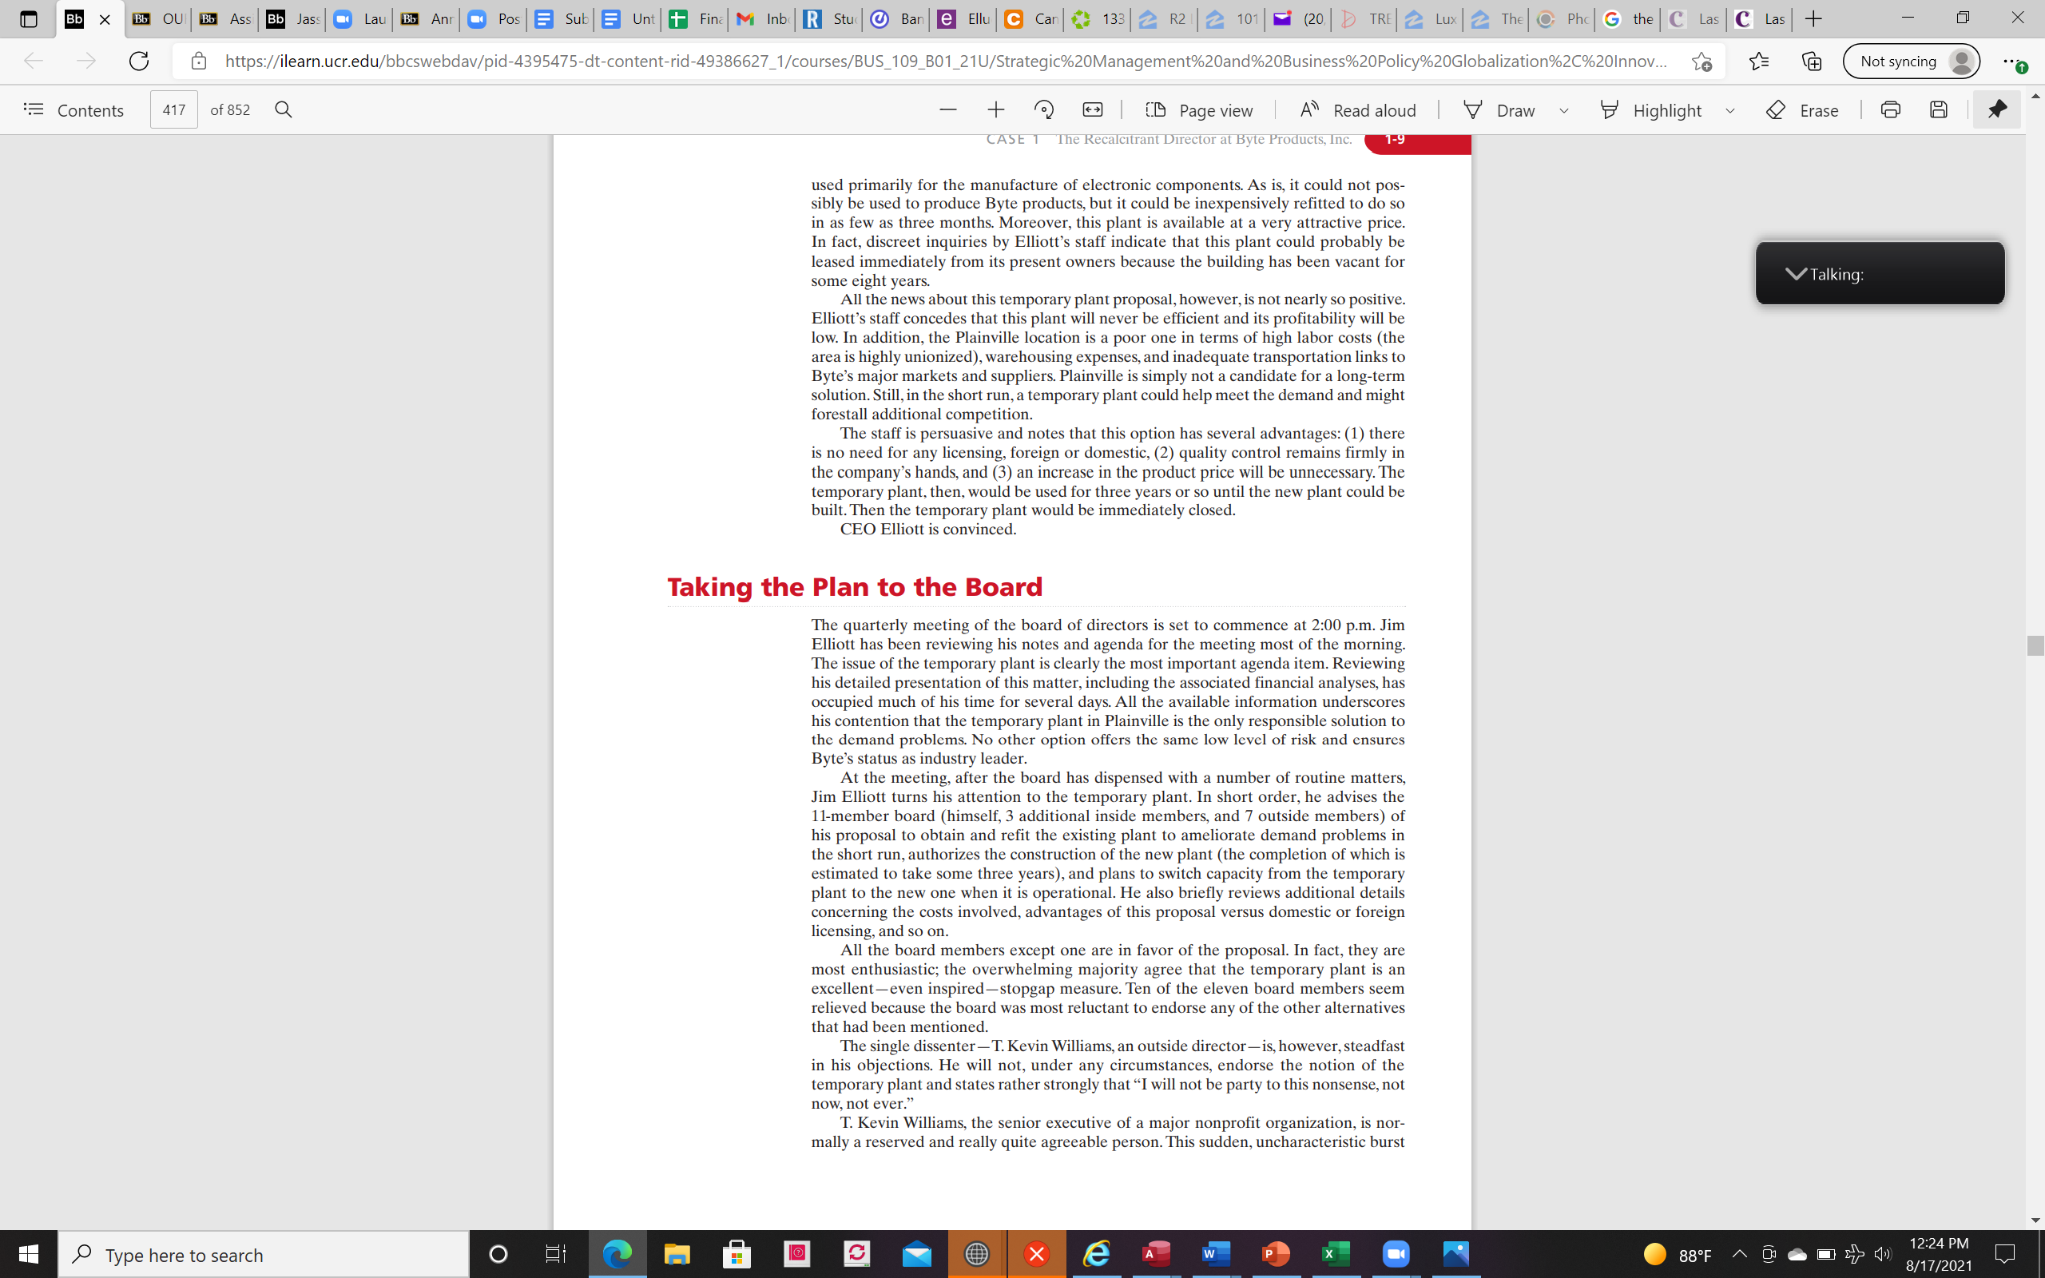The width and height of the screenshot is (2045, 1278).
Task: Save the PDF with the disk icon
Action: pyautogui.click(x=1939, y=110)
